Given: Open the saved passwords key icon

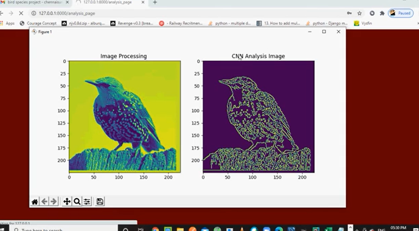Looking at the screenshot, I should click(349, 13).
